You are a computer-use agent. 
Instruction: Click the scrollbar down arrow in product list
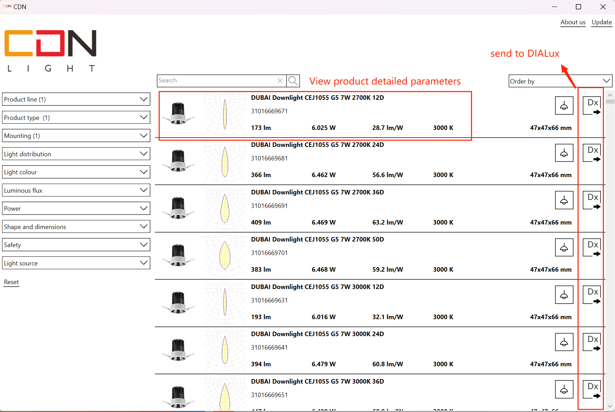point(610,406)
